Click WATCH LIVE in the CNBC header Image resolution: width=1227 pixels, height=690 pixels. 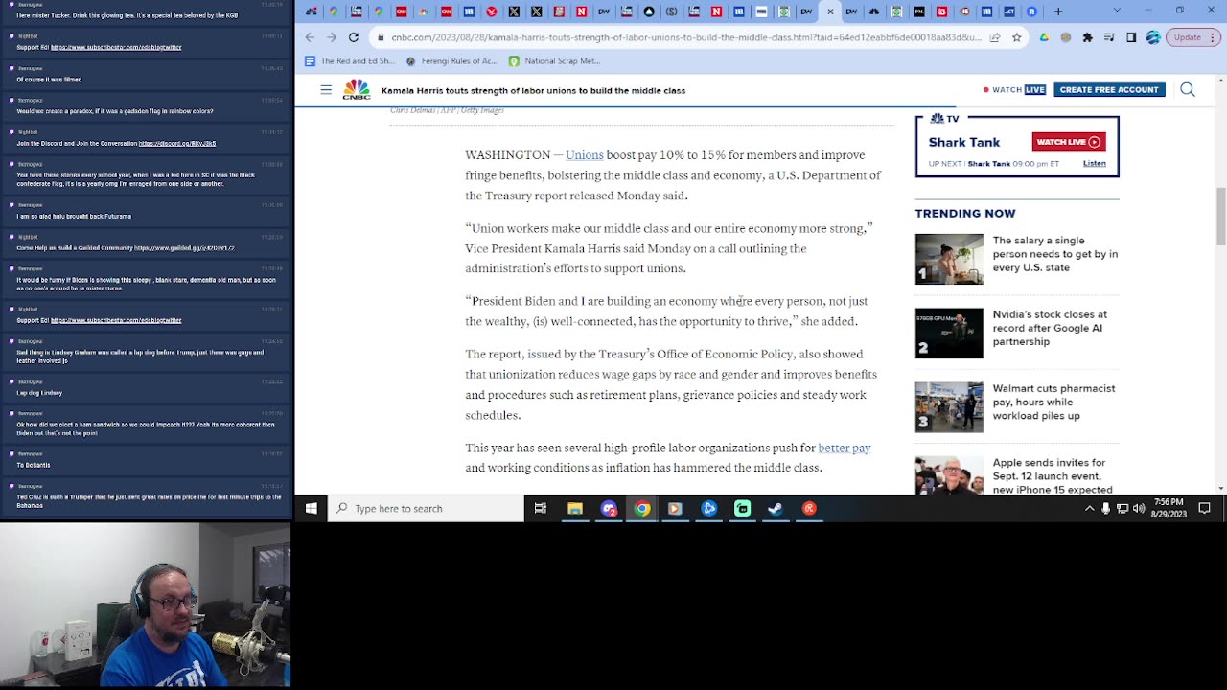click(1014, 90)
